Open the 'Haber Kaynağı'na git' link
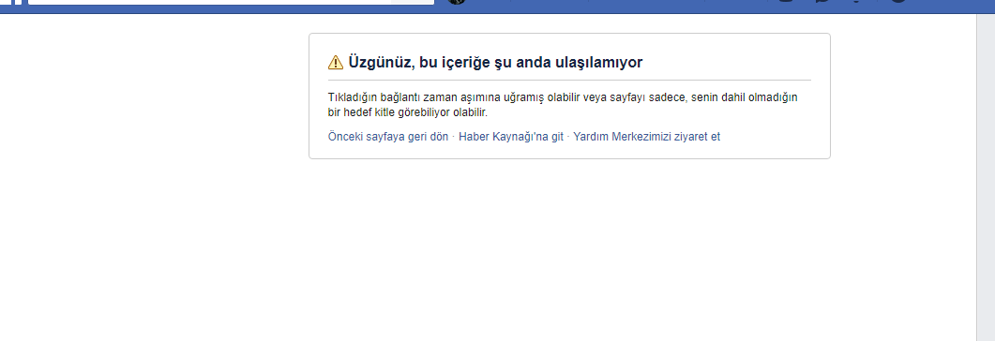The image size is (995, 341). [x=511, y=136]
